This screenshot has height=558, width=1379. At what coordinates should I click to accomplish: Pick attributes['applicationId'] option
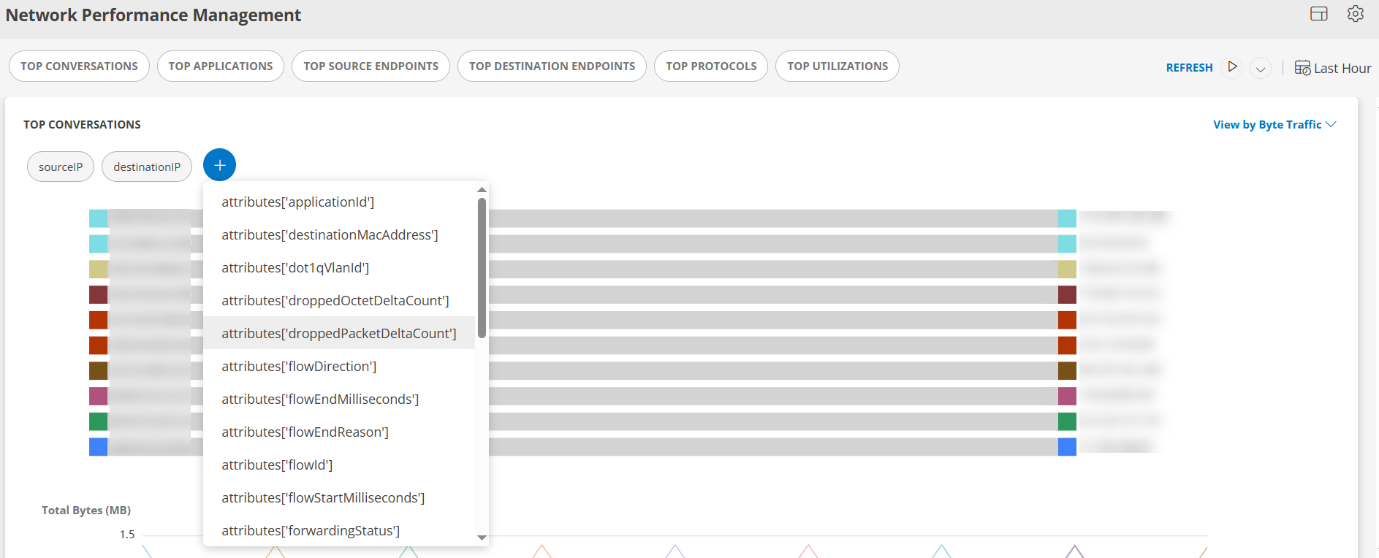pos(297,202)
